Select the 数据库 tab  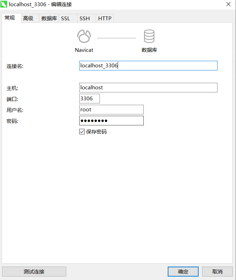[x=49, y=19]
